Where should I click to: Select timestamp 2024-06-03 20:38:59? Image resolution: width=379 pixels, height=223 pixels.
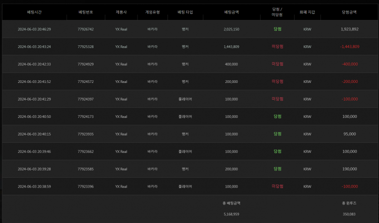(x=34, y=187)
